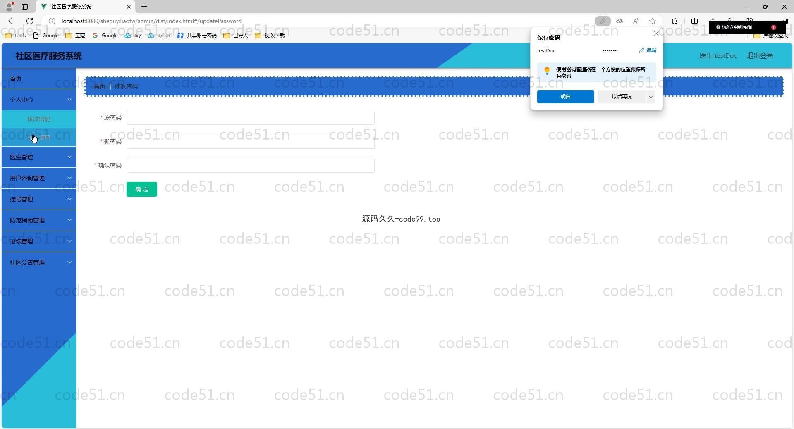Click the 医生 testDoc user label

tap(718, 56)
